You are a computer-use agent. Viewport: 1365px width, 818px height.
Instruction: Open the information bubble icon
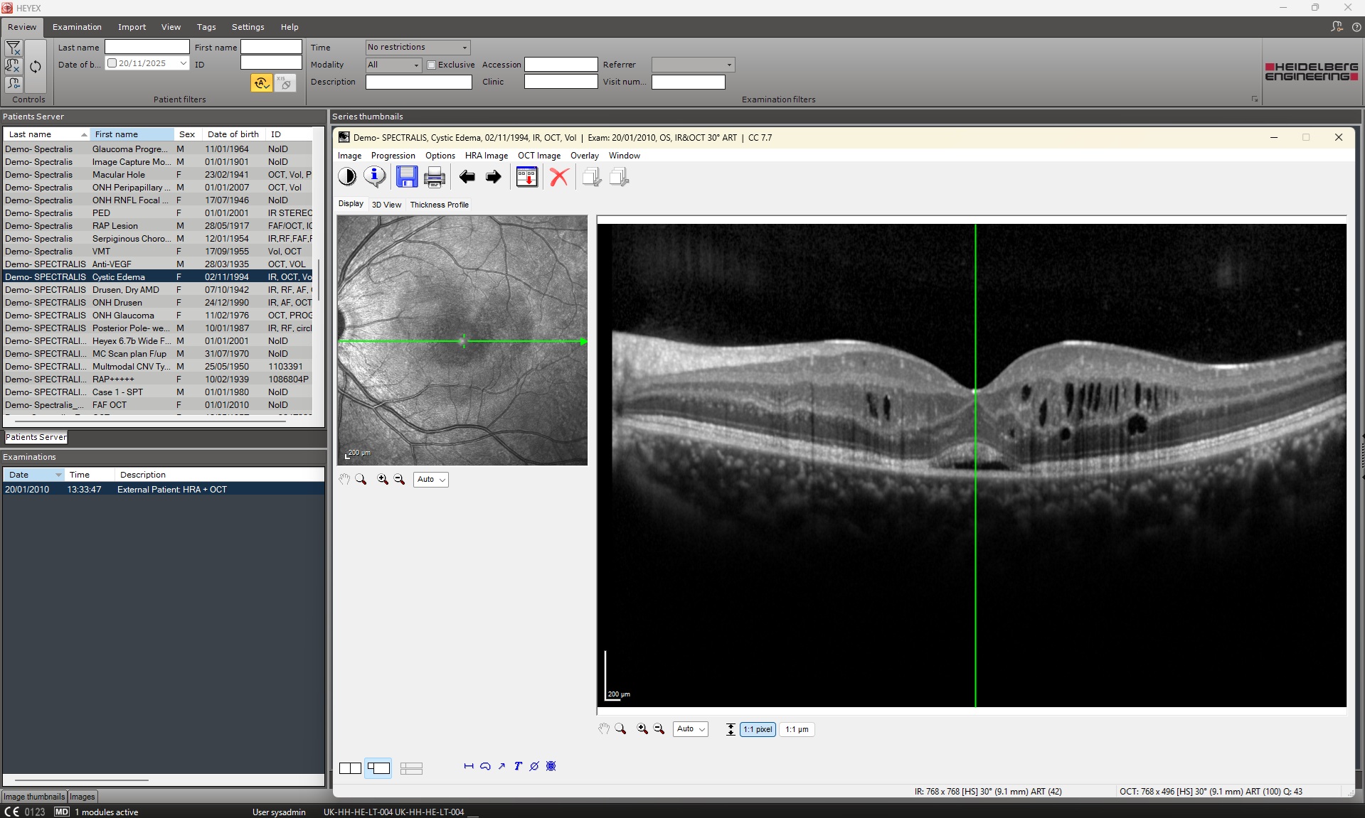375,176
